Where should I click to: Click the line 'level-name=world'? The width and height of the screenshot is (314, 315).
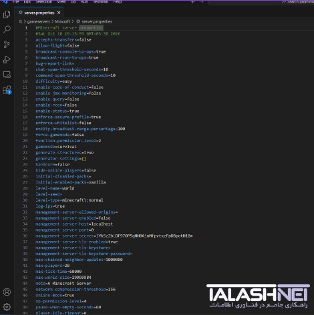click(55, 188)
